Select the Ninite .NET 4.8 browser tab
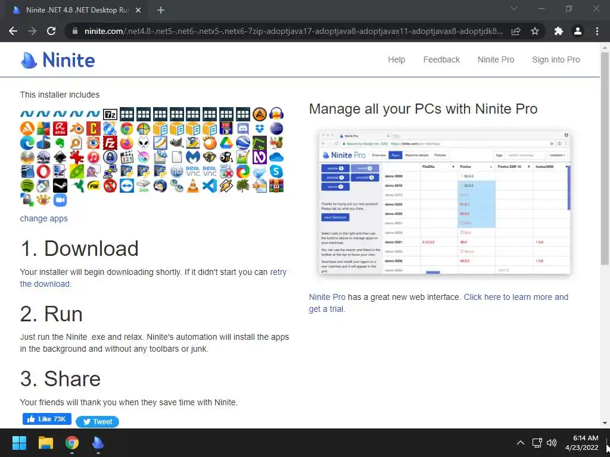 pos(76,10)
